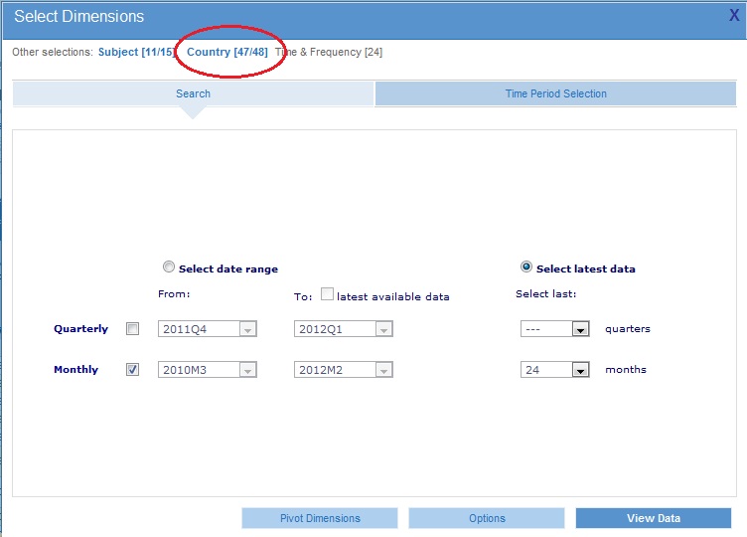This screenshot has height=537, width=747.
Task: Open the Country [47/48] selection link
Action: [227, 52]
